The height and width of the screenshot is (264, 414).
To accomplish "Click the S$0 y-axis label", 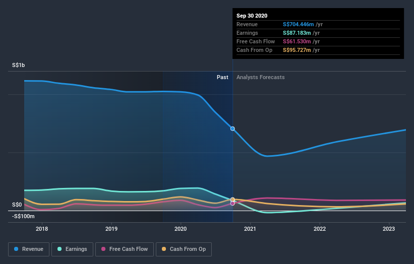I will pos(17,205).
